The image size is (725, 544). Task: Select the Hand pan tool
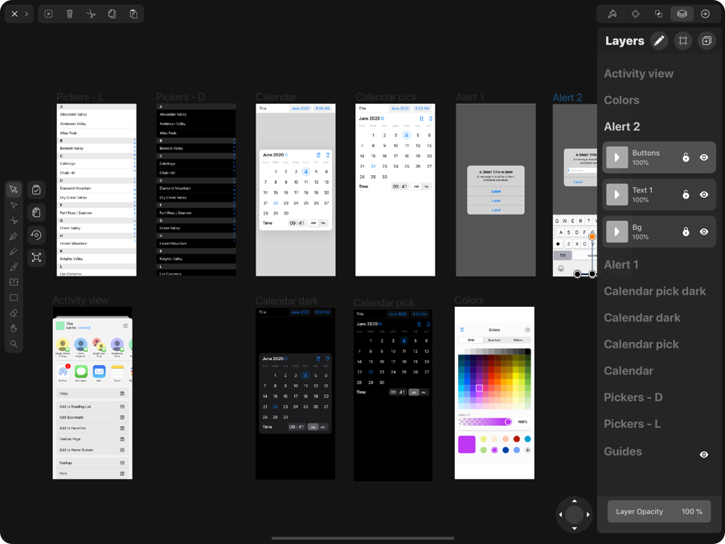tap(14, 328)
